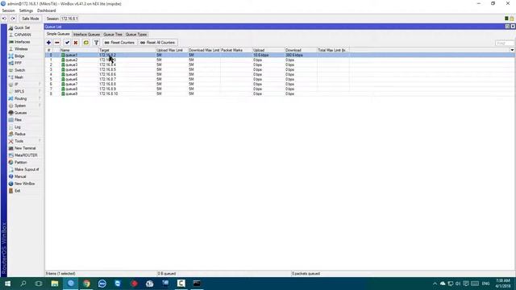Open Files in sidebar
516x290 pixels.
coord(18,120)
